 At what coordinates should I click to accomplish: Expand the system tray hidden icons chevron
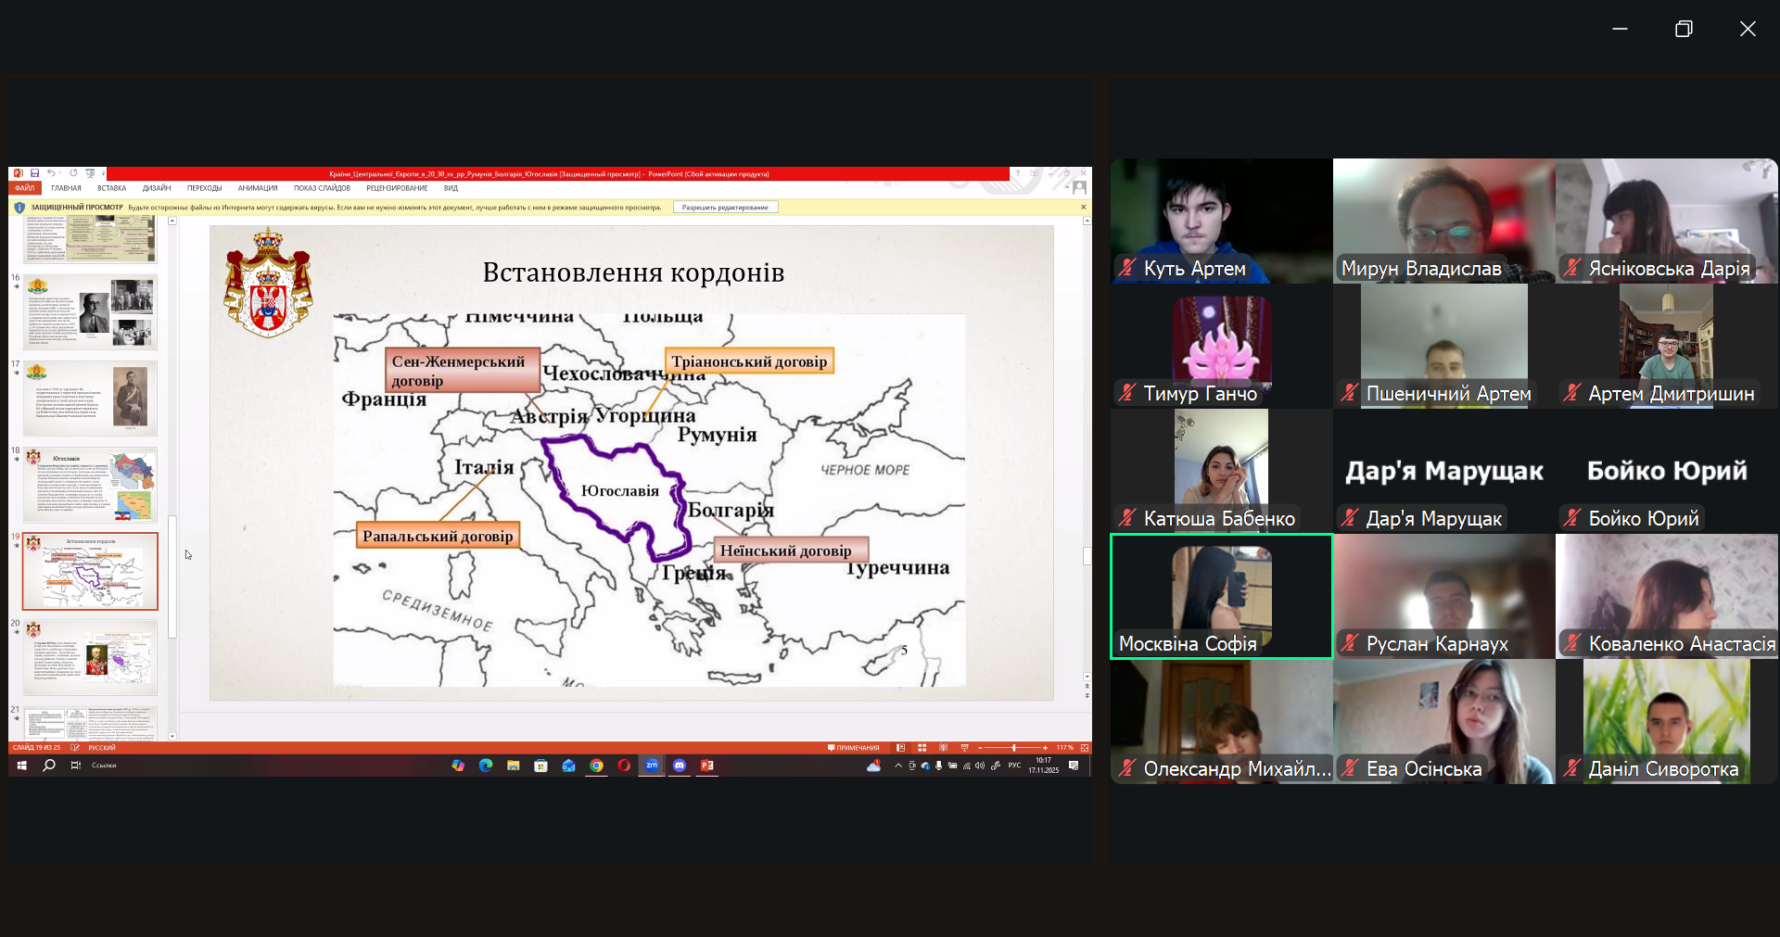(897, 766)
